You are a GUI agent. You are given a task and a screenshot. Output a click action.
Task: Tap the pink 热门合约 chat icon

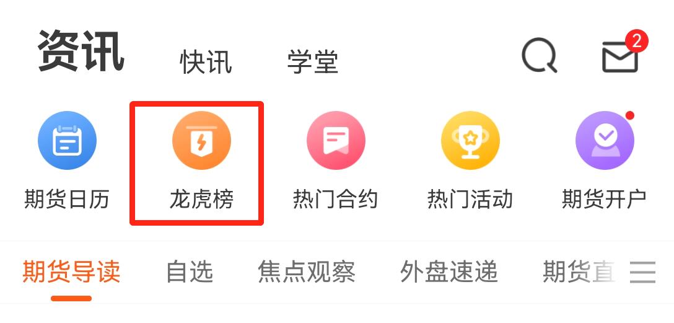[x=336, y=140]
